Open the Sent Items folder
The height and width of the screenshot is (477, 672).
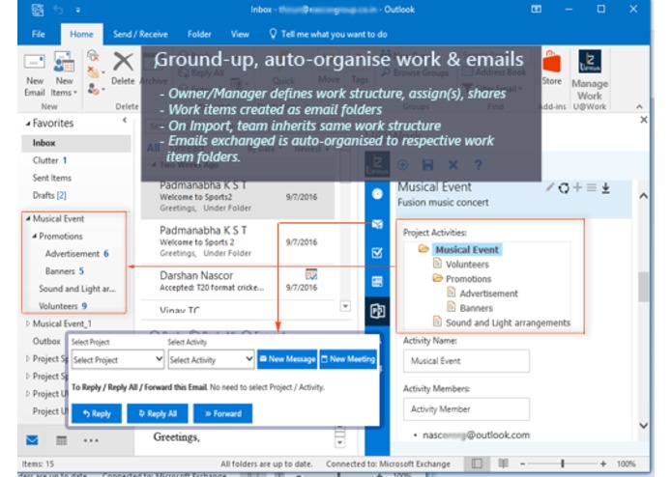[x=52, y=178]
